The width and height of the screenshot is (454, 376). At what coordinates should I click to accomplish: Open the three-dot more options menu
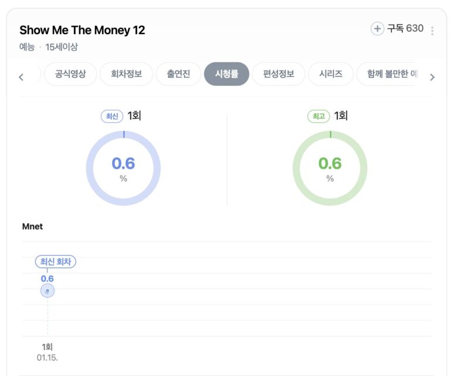point(432,31)
